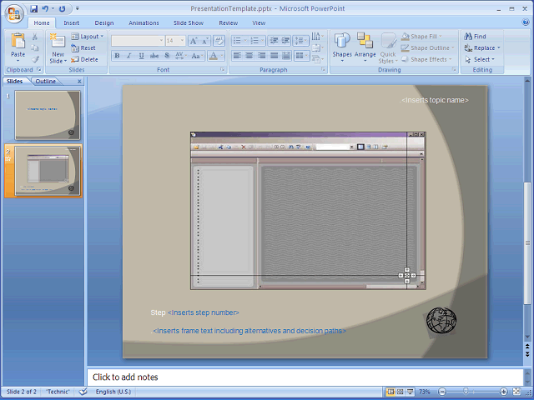Open Character Spacing options
534x400 pixels.
click(x=180, y=56)
